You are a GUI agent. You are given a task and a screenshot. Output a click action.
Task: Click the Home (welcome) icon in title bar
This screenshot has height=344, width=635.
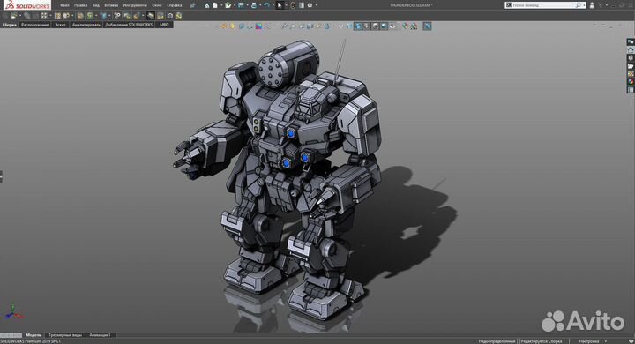coord(206,5)
